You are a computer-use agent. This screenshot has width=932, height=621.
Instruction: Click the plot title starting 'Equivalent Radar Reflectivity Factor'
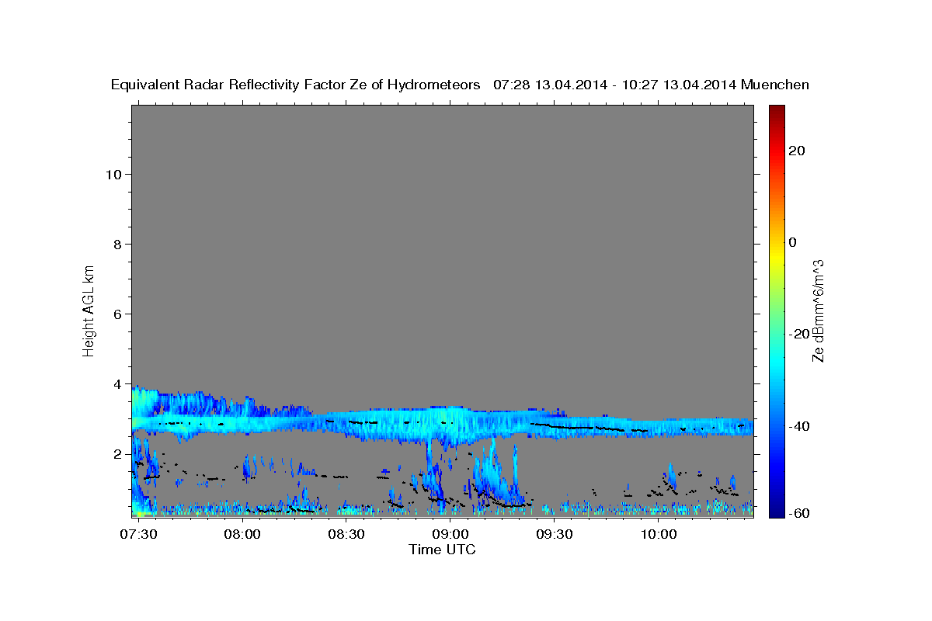click(460, 85)
